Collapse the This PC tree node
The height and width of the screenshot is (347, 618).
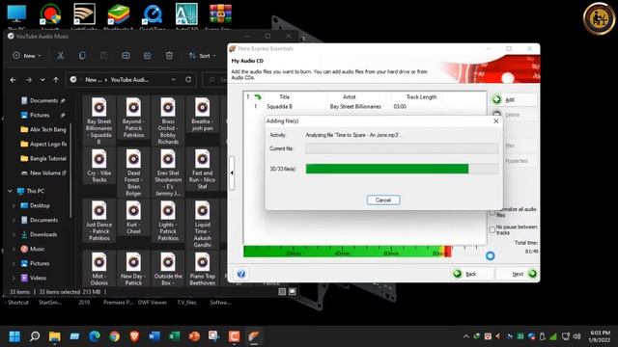[11, 191]
